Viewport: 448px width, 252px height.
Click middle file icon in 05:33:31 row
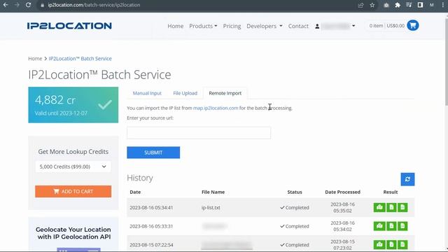click(391, 226)
